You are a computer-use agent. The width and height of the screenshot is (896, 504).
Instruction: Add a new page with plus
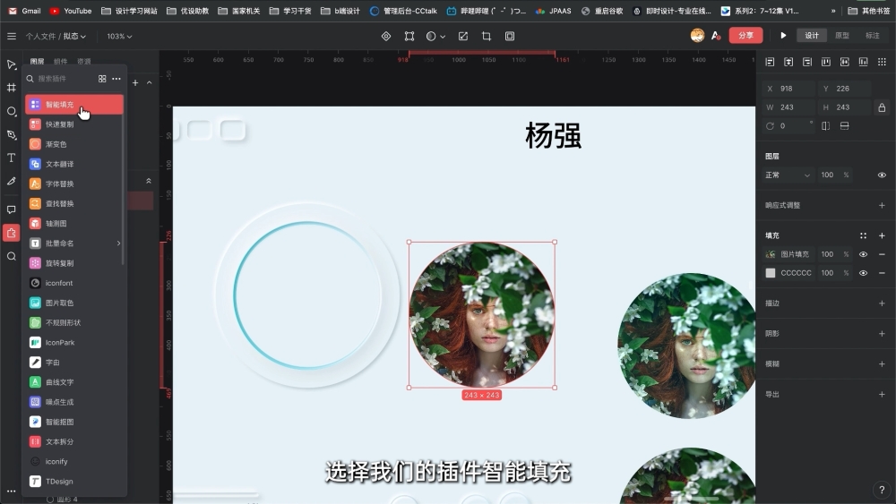tap(135, 82)
